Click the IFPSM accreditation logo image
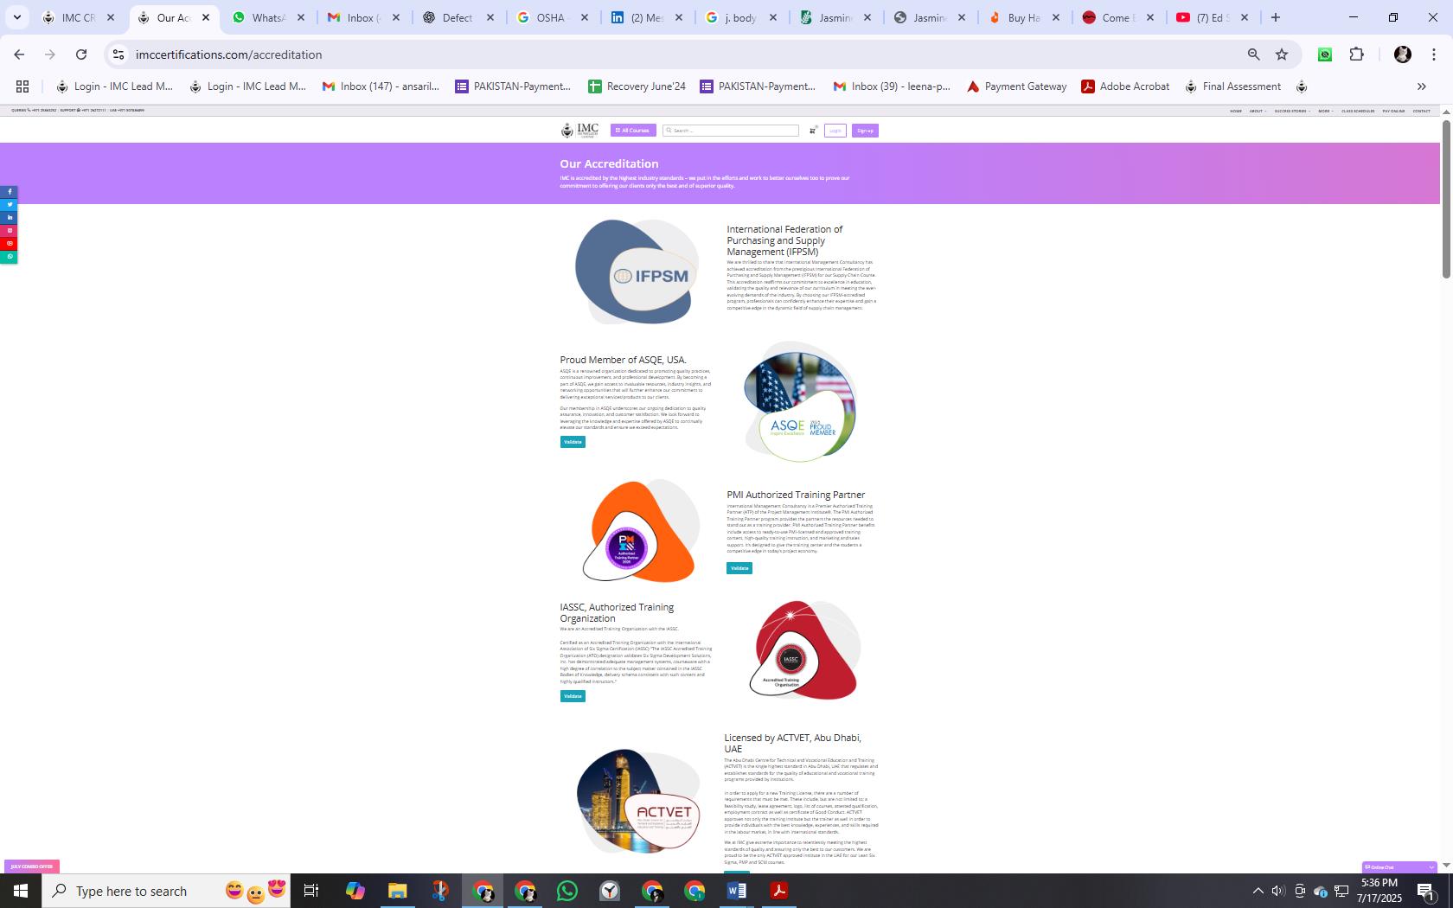The image size is (1453, 908). click(x=637, y=272)
